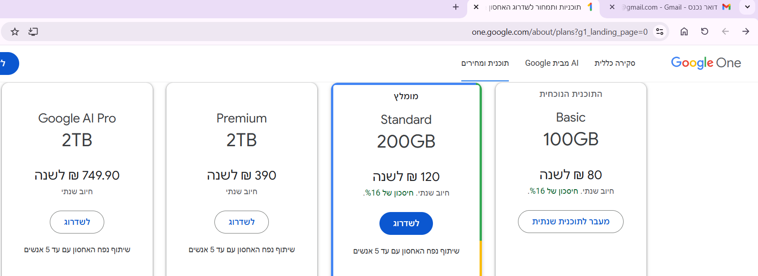The width and height of the screenshot is (758, 276).
Task: Upgrade to the Standard 200GB plan
Action: coord(406,223)
